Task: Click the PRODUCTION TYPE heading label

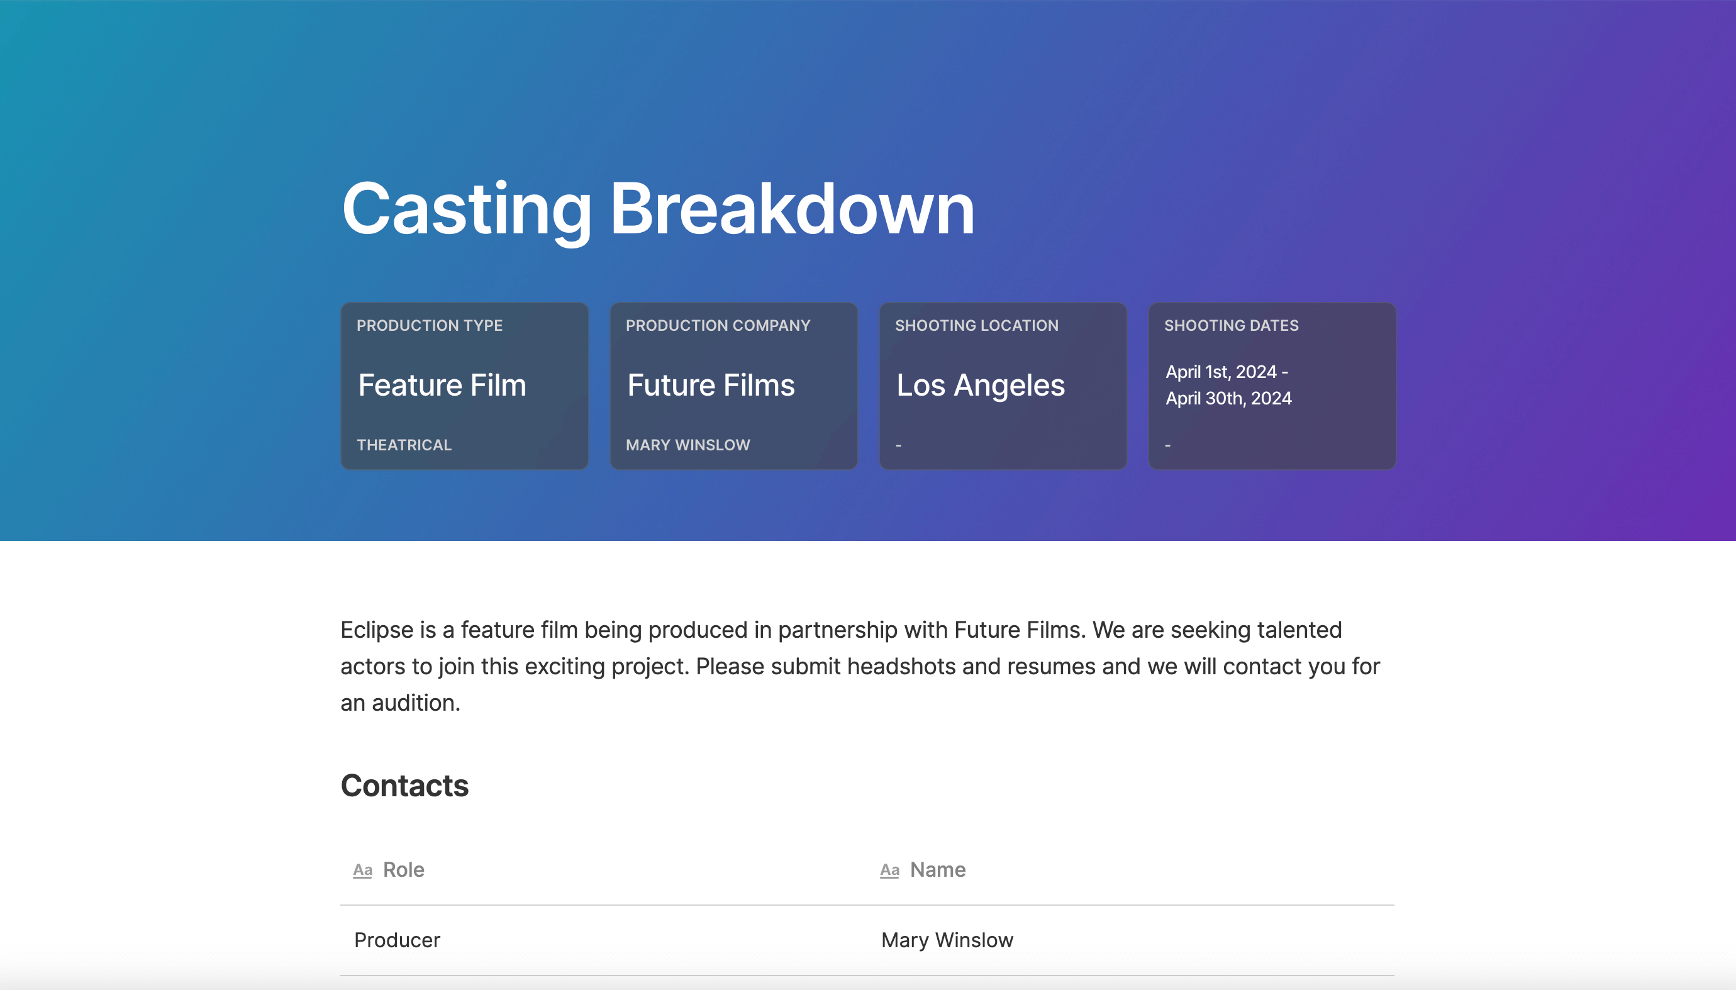Action: (430, 325)
